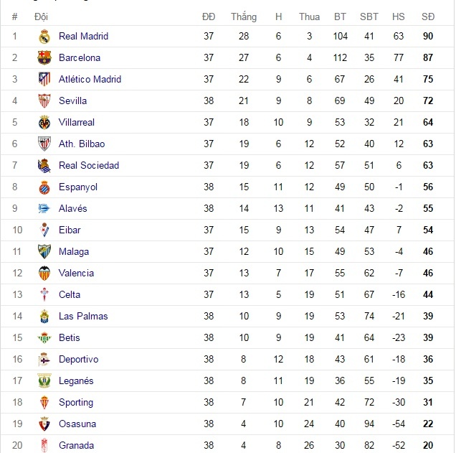
Task: Click the Las Palmas crest icon
Action: click(44, 317)
